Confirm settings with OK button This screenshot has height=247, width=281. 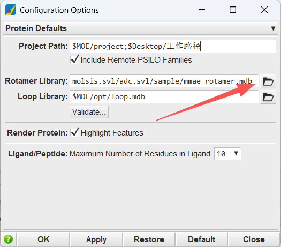click(43, 239)
